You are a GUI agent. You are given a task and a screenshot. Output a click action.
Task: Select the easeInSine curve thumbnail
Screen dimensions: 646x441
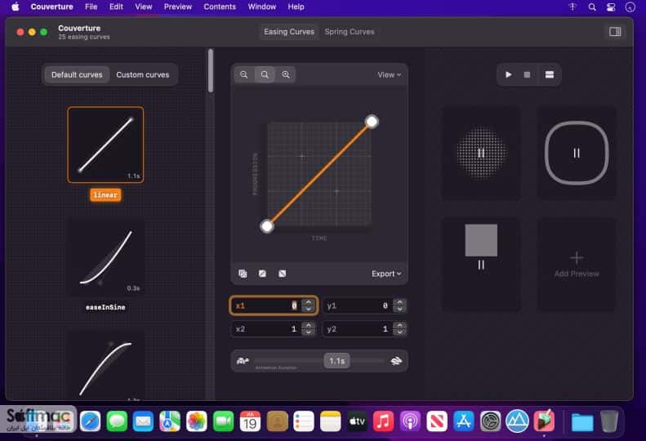(105, 257)
